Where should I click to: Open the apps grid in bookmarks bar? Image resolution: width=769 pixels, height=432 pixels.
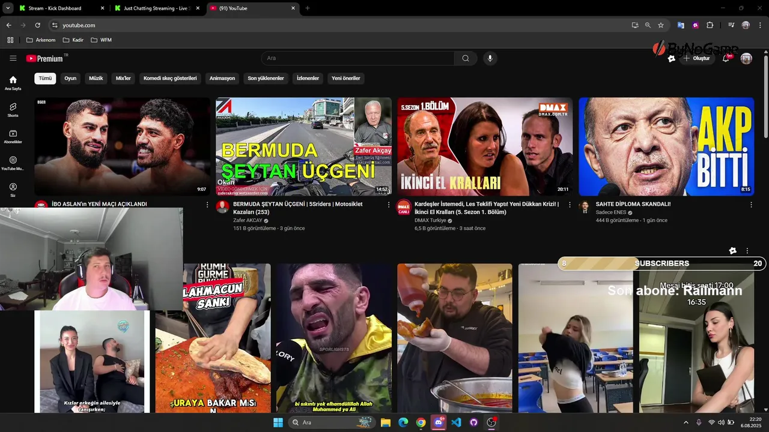click(10, 40)
